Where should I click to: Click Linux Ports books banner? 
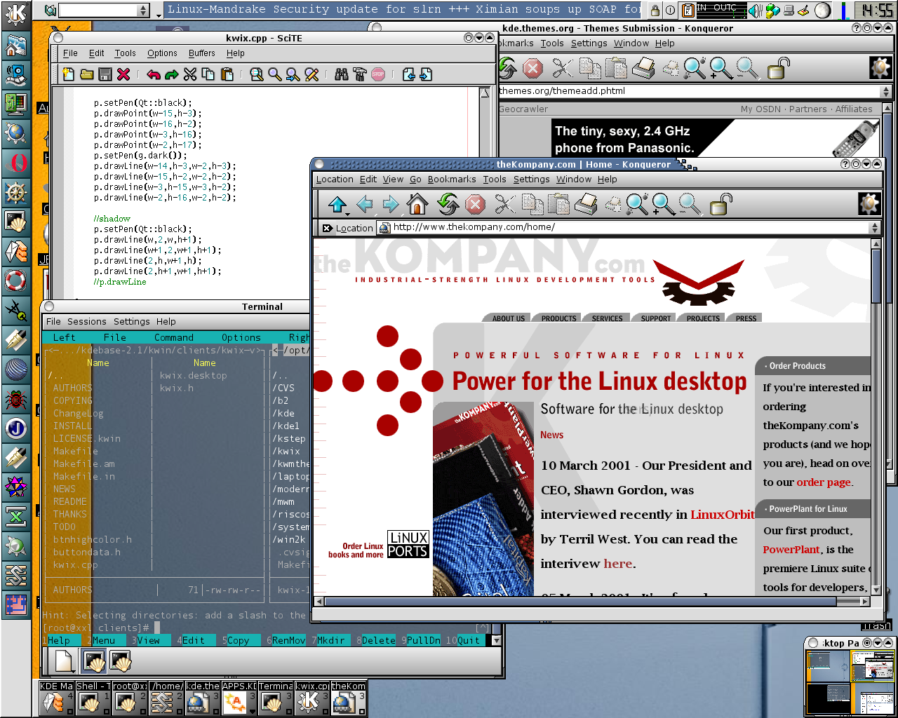[378, 545]
